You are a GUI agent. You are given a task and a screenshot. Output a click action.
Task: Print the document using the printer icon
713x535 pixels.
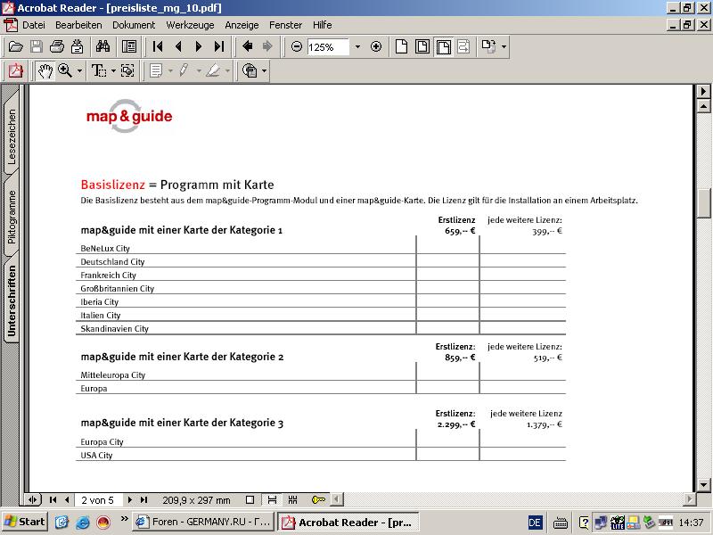[57, 46]
